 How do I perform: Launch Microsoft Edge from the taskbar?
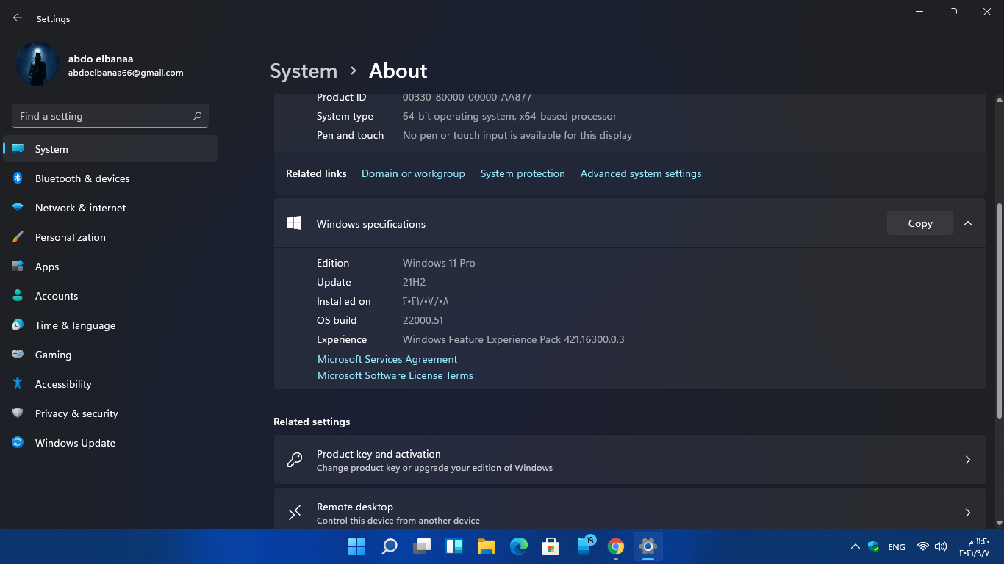(519, 546)
